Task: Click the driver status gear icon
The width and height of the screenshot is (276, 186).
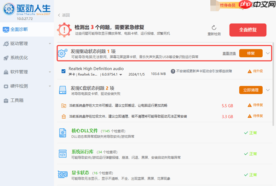Action: [63, 53]
